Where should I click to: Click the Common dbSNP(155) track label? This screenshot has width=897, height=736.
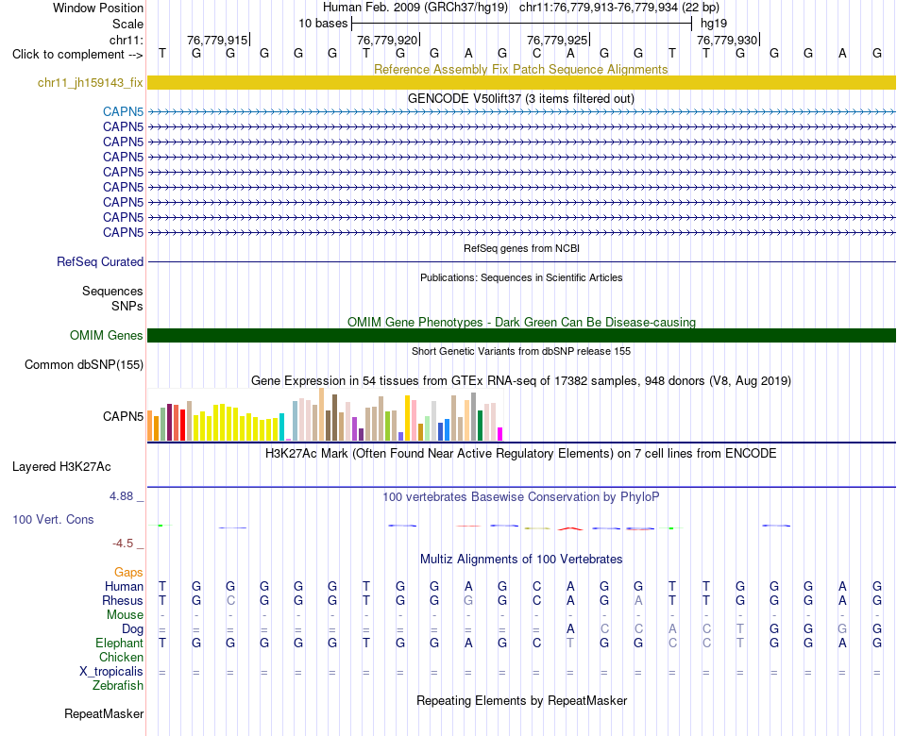tap(84, 365)
